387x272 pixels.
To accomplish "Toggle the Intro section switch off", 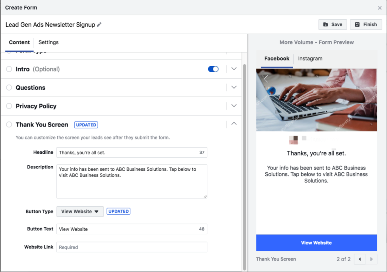I will click(x=213, y=69).
